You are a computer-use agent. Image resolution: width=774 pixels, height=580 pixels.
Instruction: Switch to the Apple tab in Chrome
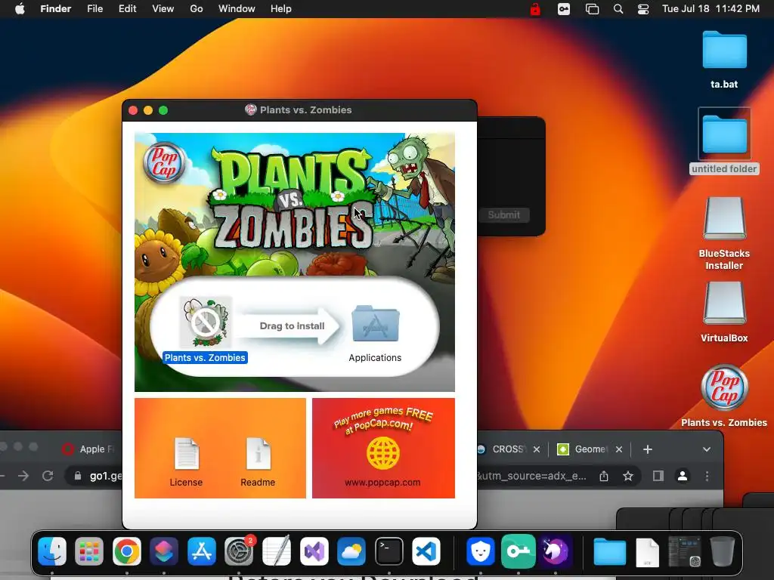pyautogui.click(x=89, y=449)
